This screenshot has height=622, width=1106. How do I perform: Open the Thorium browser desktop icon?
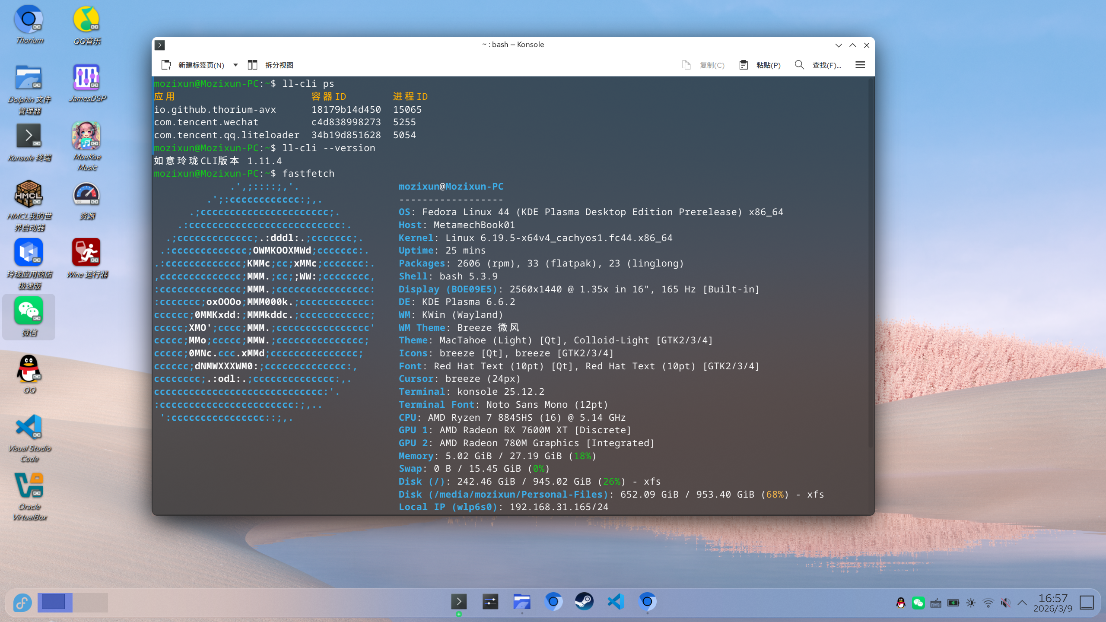(x=29, y=19)
